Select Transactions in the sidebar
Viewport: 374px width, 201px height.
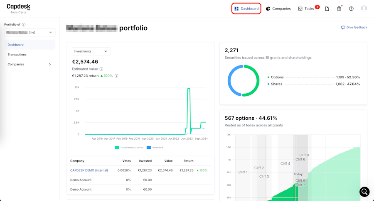coord(17,54)
